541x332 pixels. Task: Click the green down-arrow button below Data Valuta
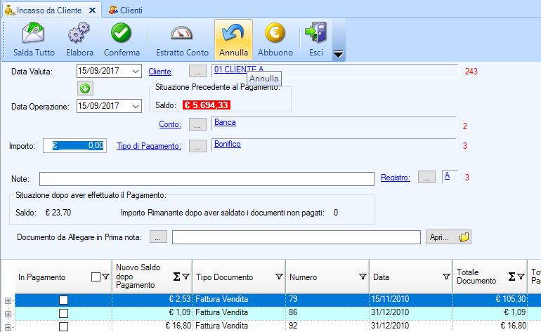click(x=86, y=88)
